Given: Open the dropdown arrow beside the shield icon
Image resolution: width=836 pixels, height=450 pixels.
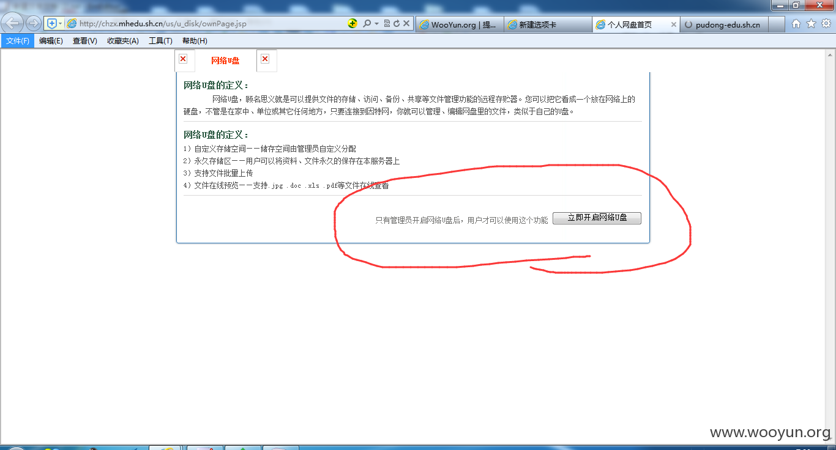Looking at the screenshot, I should [60, 24].
